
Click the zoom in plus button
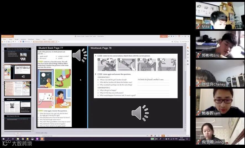coord(186,136)
